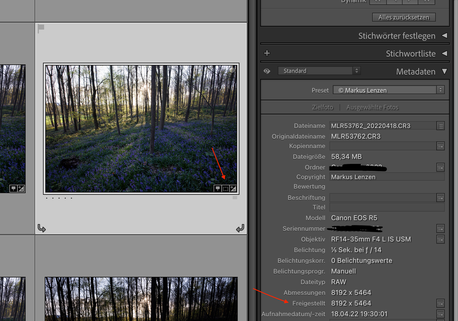This screenshot has height=321, width=458.
Task: Click into the Titel input field
Action: pyautogui.click(x=387, y=207)
